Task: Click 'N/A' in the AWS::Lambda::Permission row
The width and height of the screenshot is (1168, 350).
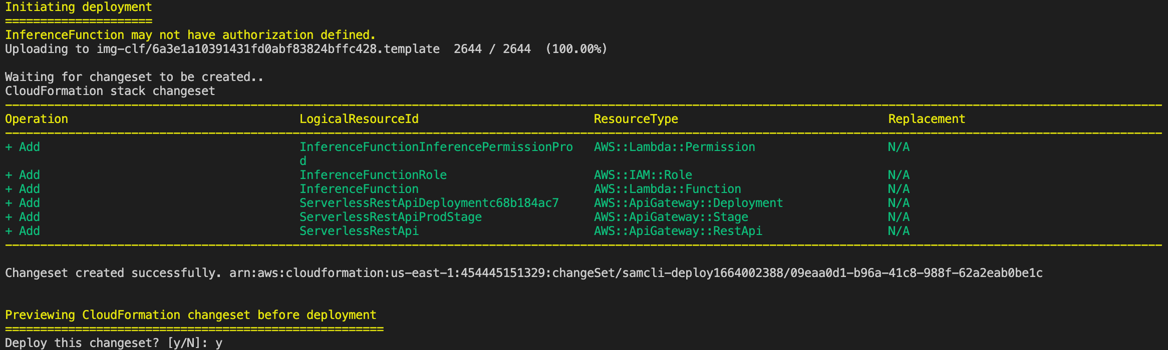Action: coord(899,147)
